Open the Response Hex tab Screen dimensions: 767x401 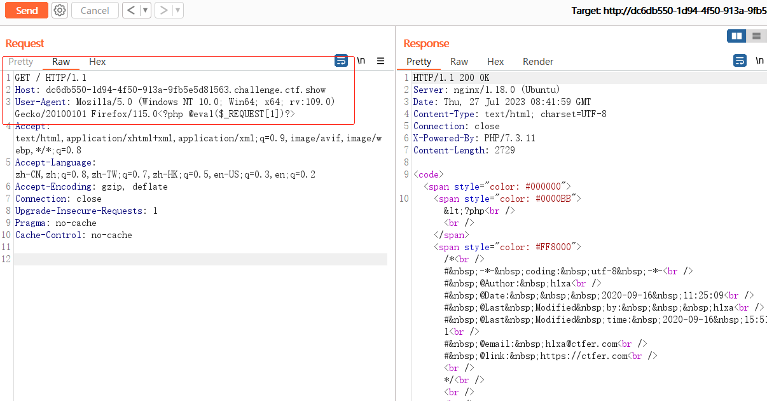tap(495, 62)
